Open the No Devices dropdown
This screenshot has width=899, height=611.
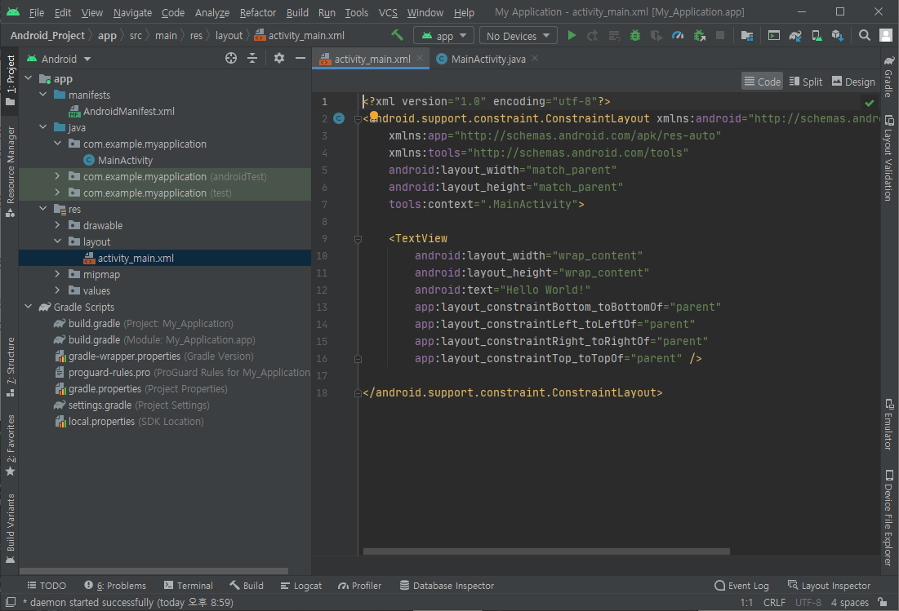[x=518, y=36]
